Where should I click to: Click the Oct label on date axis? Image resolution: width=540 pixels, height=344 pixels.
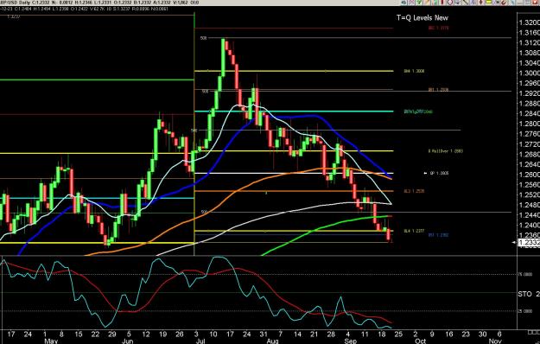click(421, 341)
